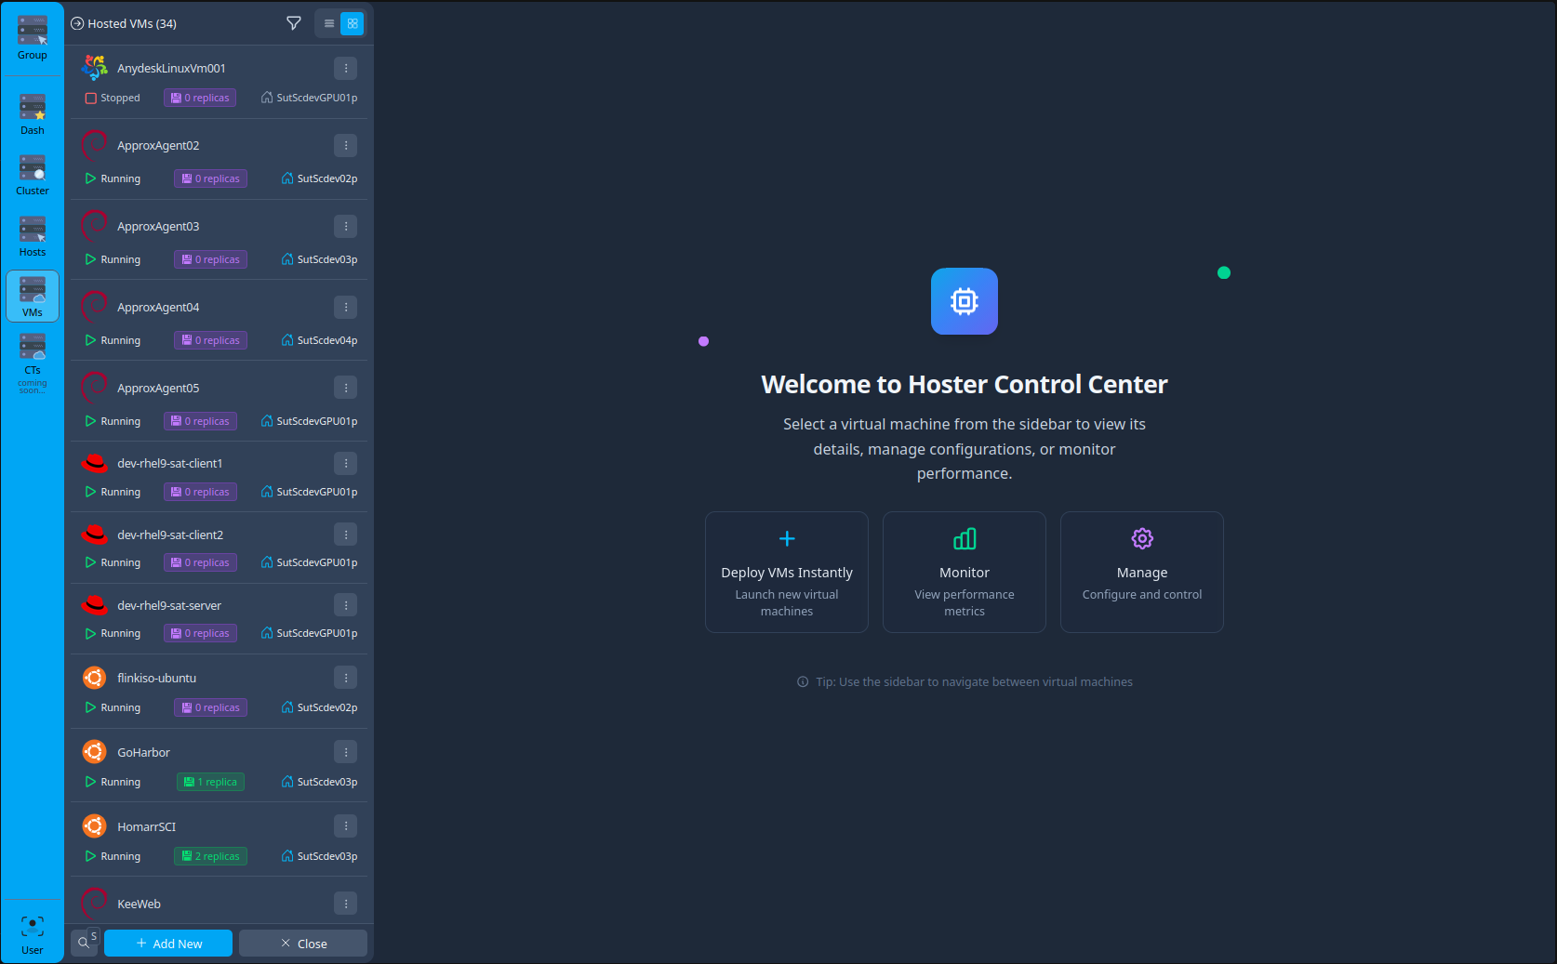Open the filter icon above the VM list

pos(293,23)
